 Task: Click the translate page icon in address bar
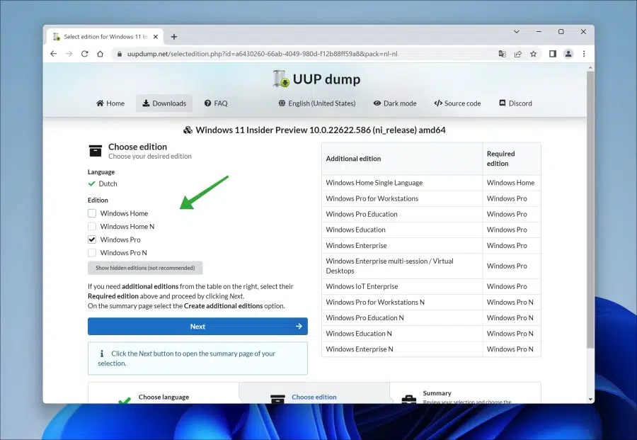(x=502, y=54)
